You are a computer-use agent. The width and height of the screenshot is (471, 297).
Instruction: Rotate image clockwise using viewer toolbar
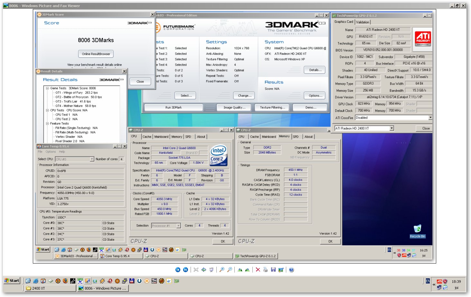click(240, 270)
